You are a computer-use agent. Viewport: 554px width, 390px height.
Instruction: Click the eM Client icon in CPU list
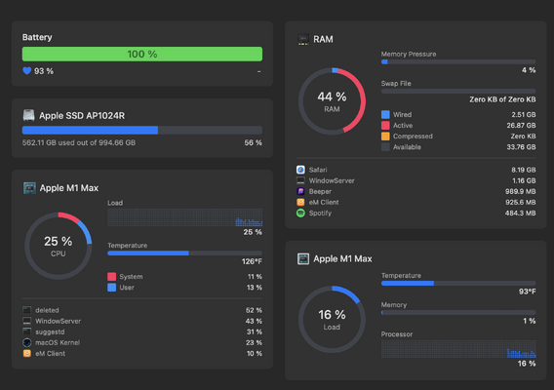point(27,353)
